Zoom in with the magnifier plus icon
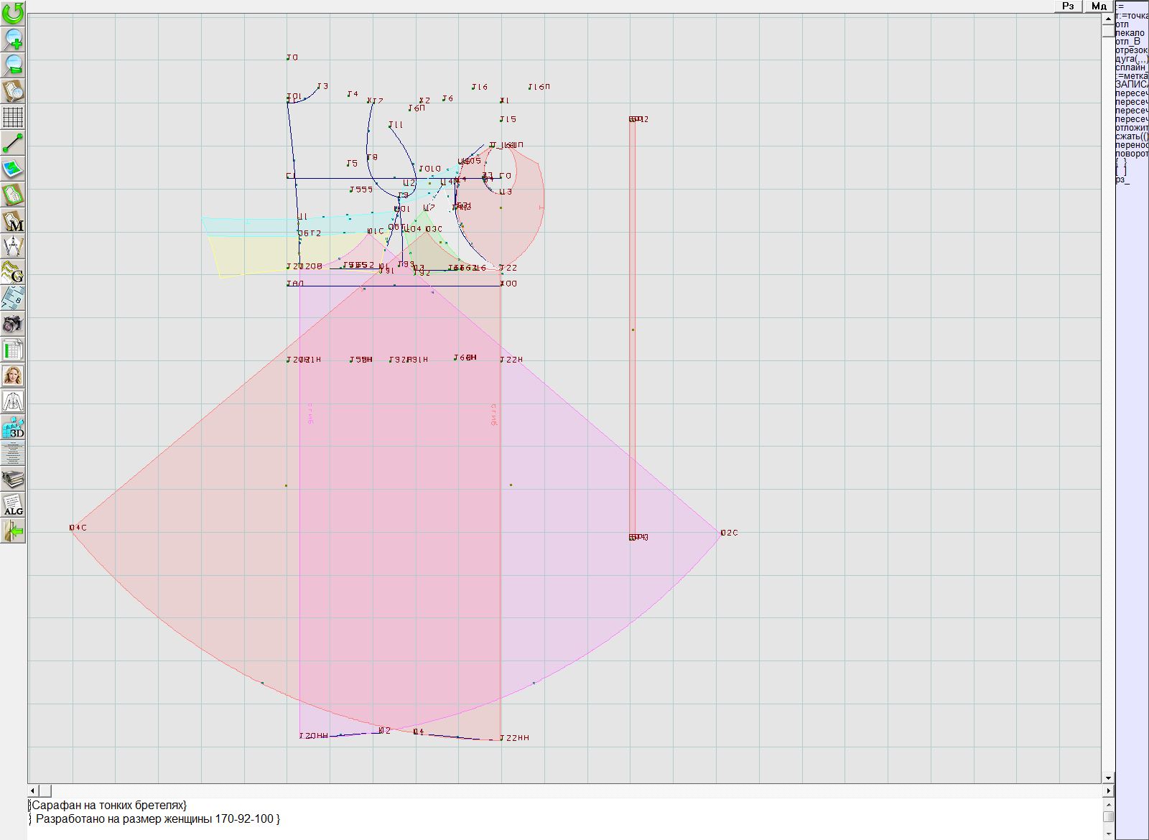 [x=13, y=39]
